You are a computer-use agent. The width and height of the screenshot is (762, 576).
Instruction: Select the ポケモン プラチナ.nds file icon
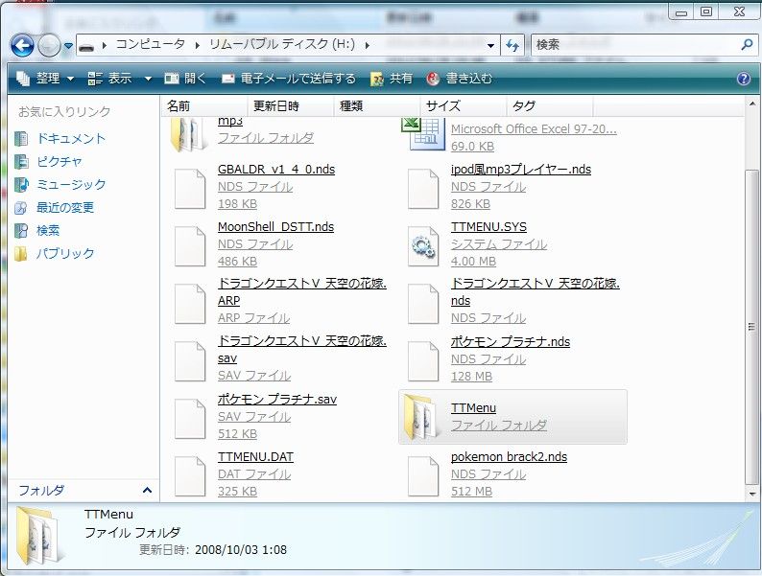pos(423,361)
